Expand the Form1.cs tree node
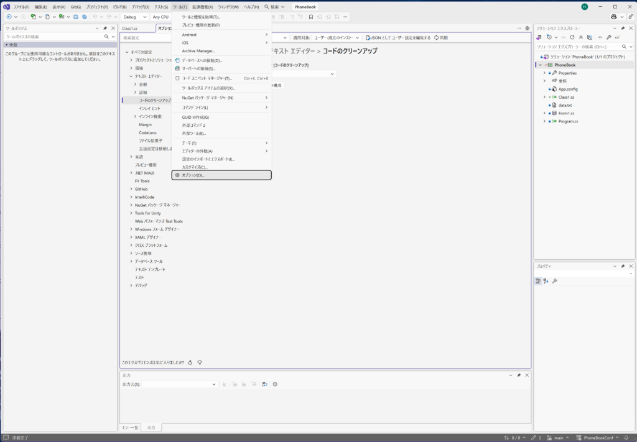 pyautogui.click(x=544, y=113)
